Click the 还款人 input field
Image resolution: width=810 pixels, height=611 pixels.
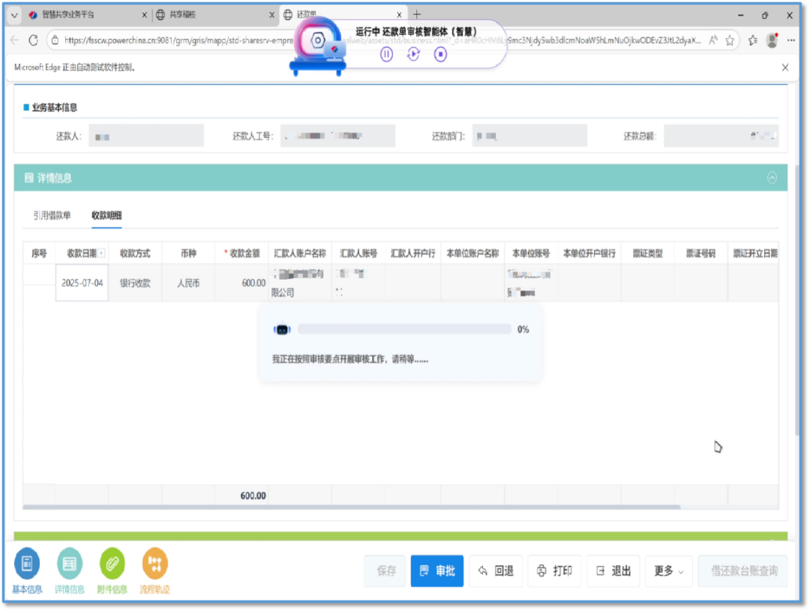[146, 136]
